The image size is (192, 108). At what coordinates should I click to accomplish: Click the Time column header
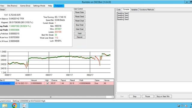(x=23, y=80)
